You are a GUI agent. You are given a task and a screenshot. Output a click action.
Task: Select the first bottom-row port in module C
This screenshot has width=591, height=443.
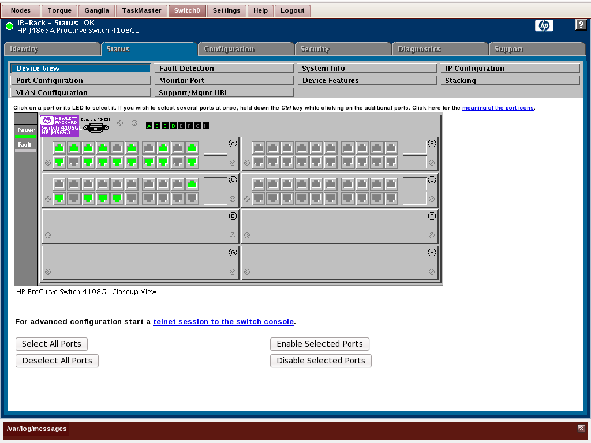(59, 198)
